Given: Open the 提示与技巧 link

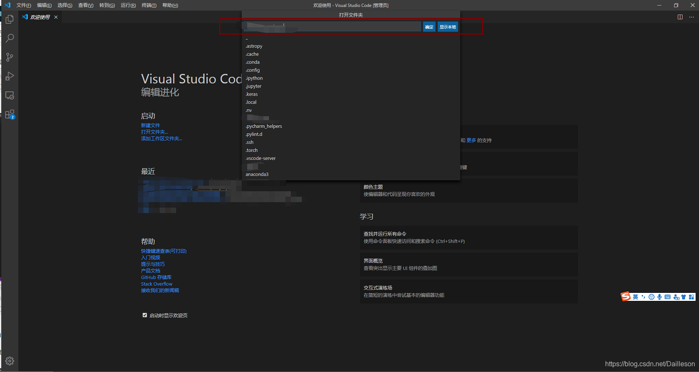Looking at the screenshot, I should pos(153,264).
